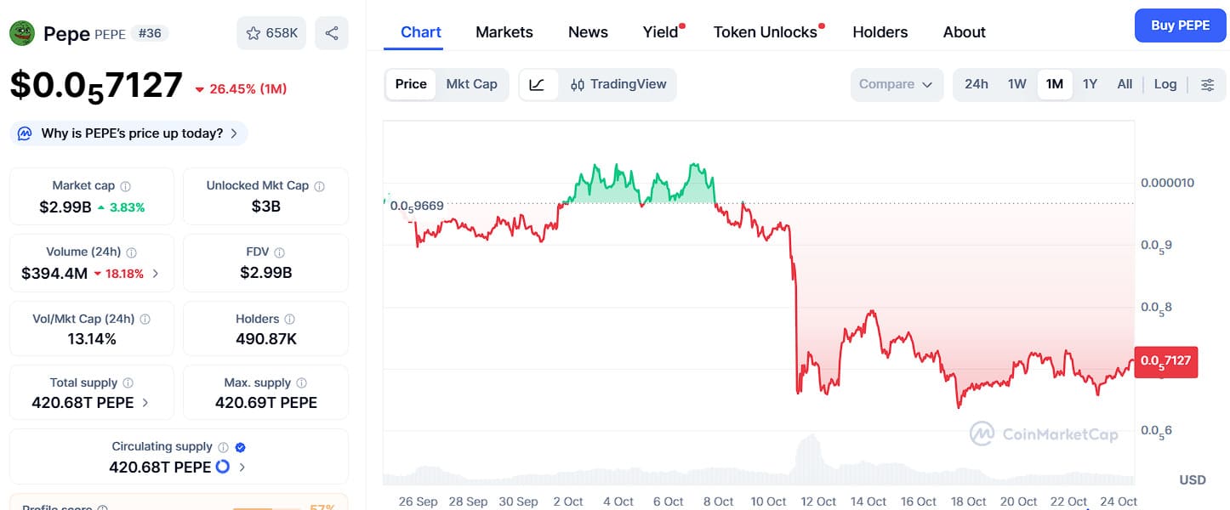The image size is (1230, 510).
Task: Toggle the Log scale option
Action: pos(1165,84)
